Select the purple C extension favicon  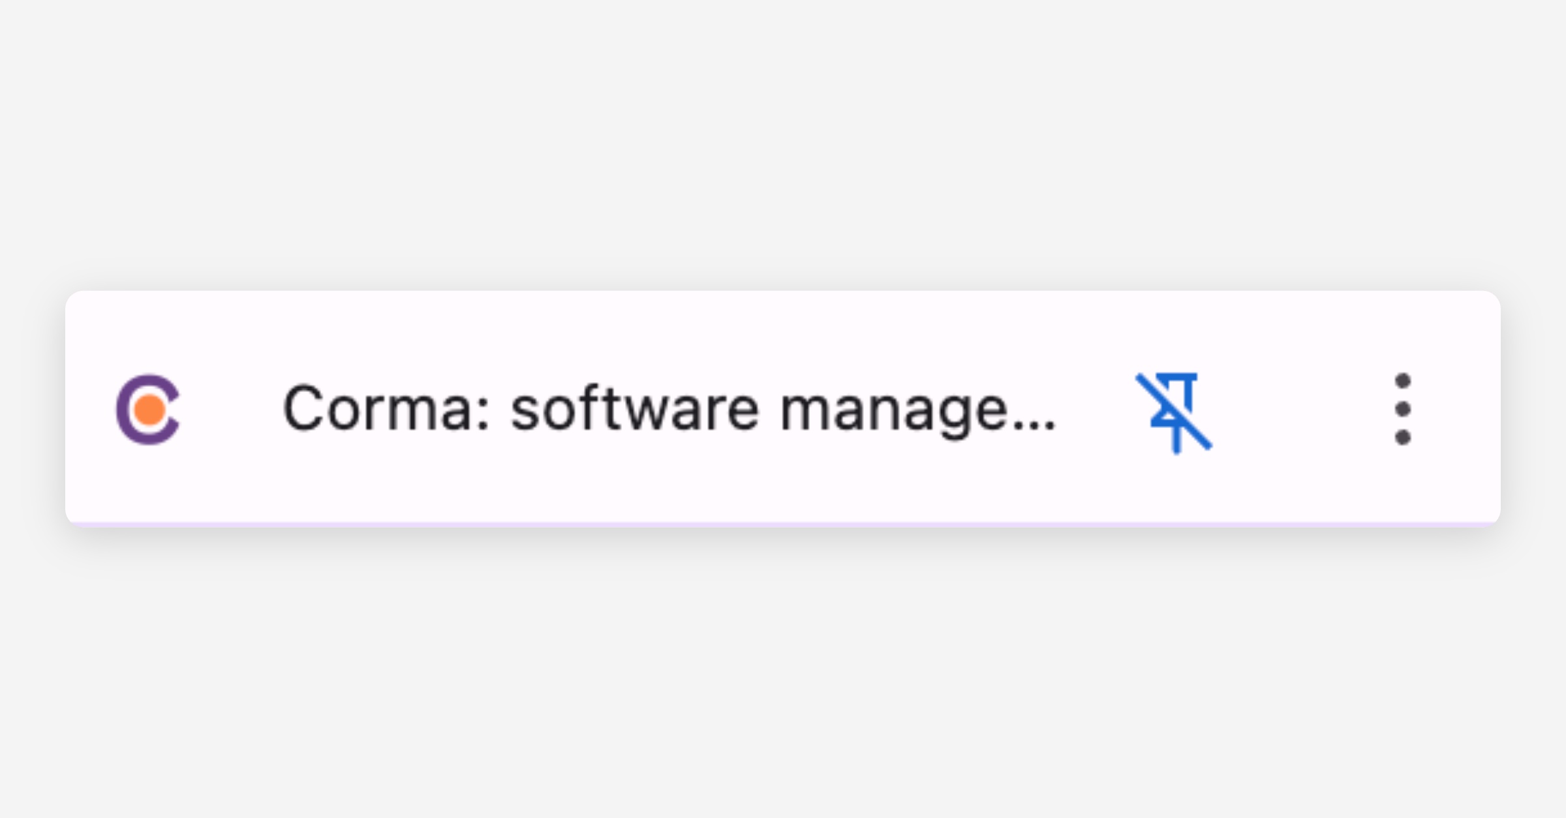tap(148, 409)
